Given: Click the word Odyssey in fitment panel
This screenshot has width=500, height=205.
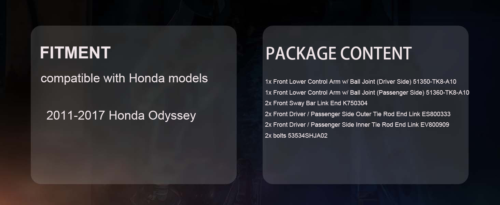Looking at the screenshot, I should point(172,115).
